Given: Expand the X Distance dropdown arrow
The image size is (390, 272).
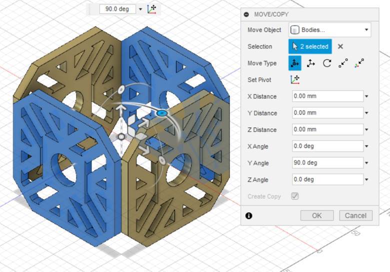Looking at the screenshot, I should point(366,96).
